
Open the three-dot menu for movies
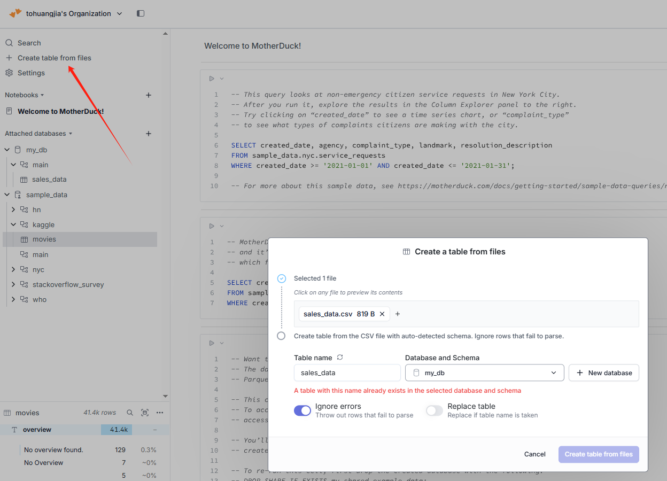coord(160,413)
